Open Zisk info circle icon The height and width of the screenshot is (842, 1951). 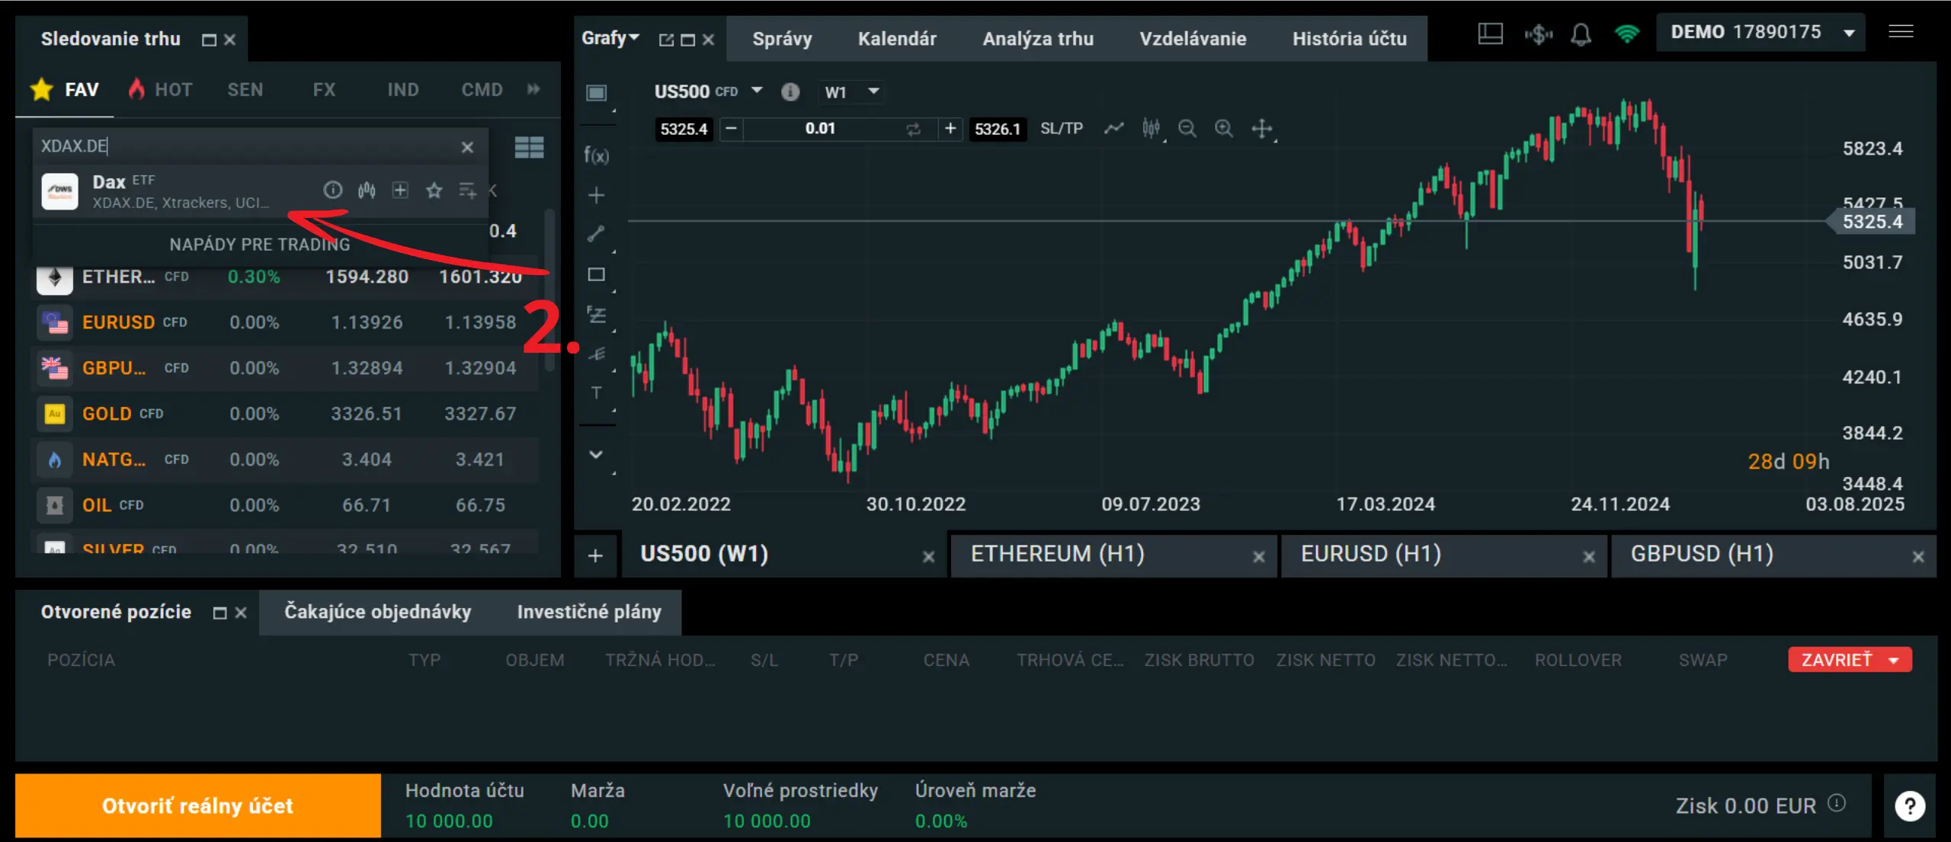[x=1837, y=802]
